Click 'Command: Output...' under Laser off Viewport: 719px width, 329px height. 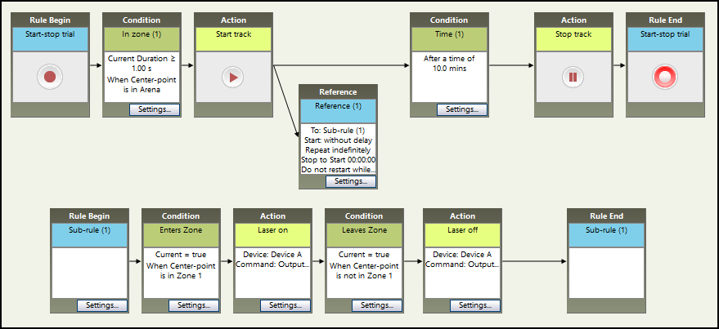click(x=462, y=265)
